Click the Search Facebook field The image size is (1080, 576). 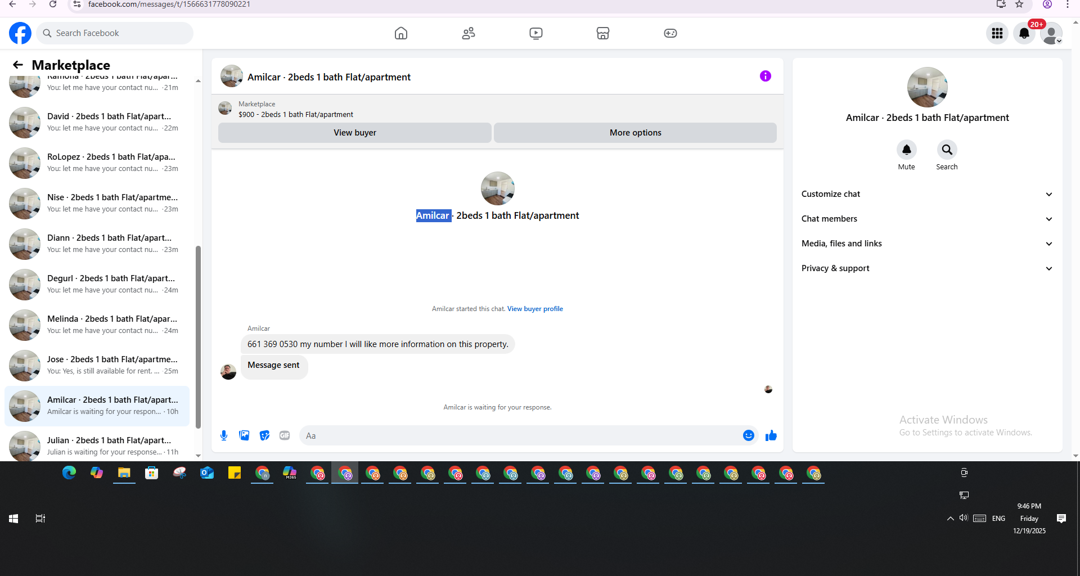point(115,33)
